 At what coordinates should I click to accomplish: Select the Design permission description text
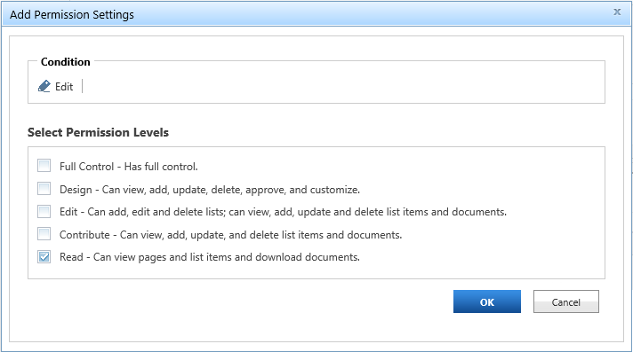point(210,189)
